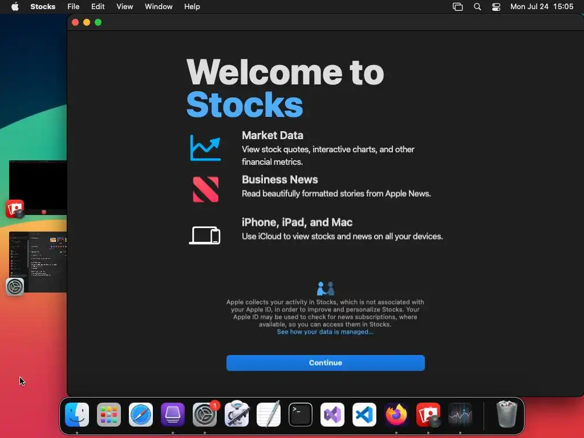Open Terminal from the Dock
Screen dimensions: 584x438
tap(301, 415)
